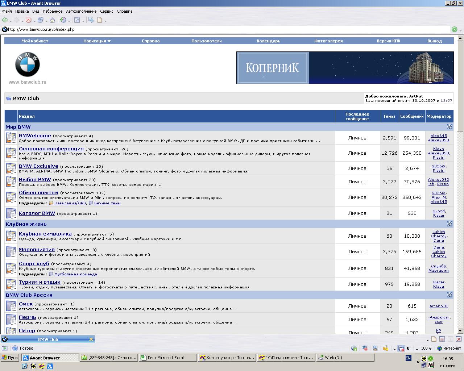This screenshot has width=464, height=371.
Task: Click the save page globe icon in status bar
Action: pos(354,348)
